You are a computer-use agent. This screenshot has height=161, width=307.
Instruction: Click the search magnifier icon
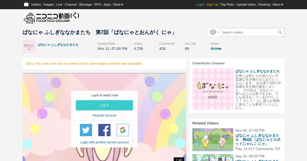[280, 32]
